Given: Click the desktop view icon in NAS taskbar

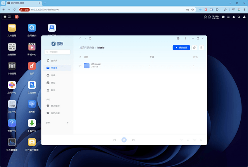Looking at the screenshot, I should coord(5,17).
